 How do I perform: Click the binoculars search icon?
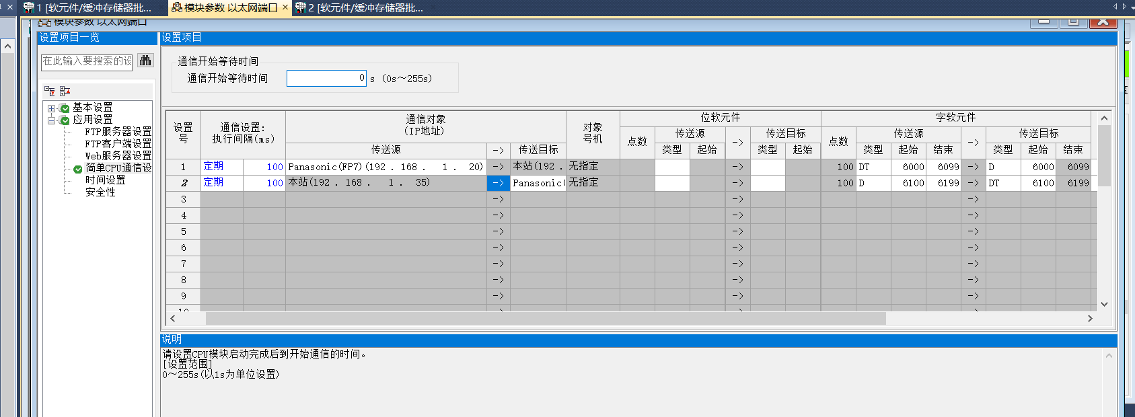coord(145,61)
